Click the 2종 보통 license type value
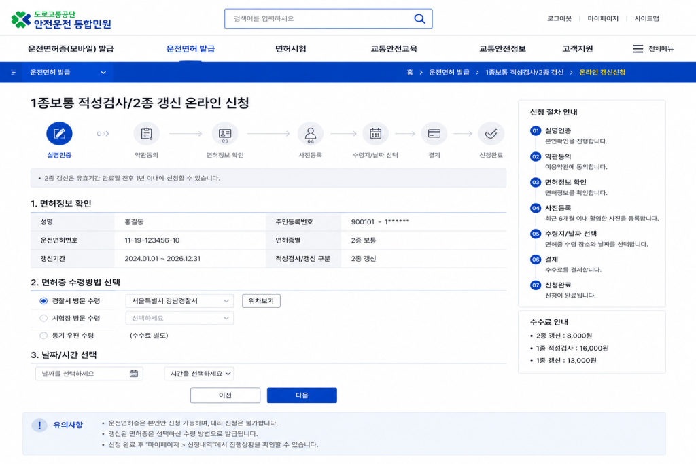The width and height of the screenshot is (696, 464). point(364,240)
